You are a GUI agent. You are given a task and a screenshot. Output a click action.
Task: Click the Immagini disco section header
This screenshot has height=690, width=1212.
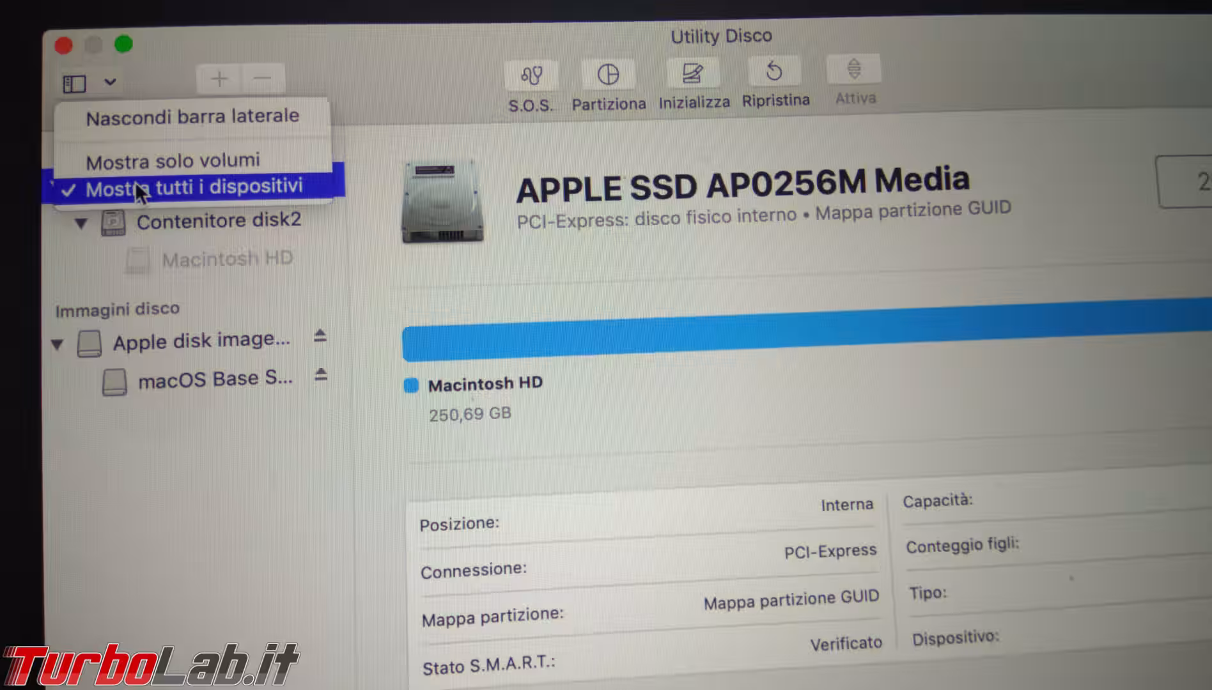(117, 309)
